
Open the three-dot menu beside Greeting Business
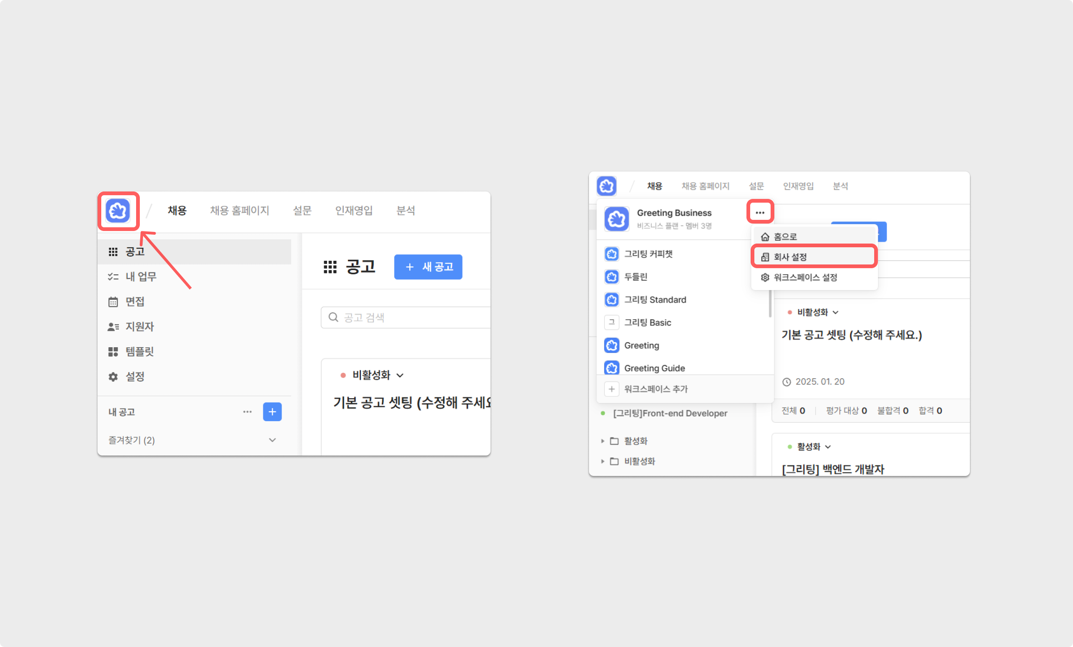pyautogui.click(x=760, y=212)
